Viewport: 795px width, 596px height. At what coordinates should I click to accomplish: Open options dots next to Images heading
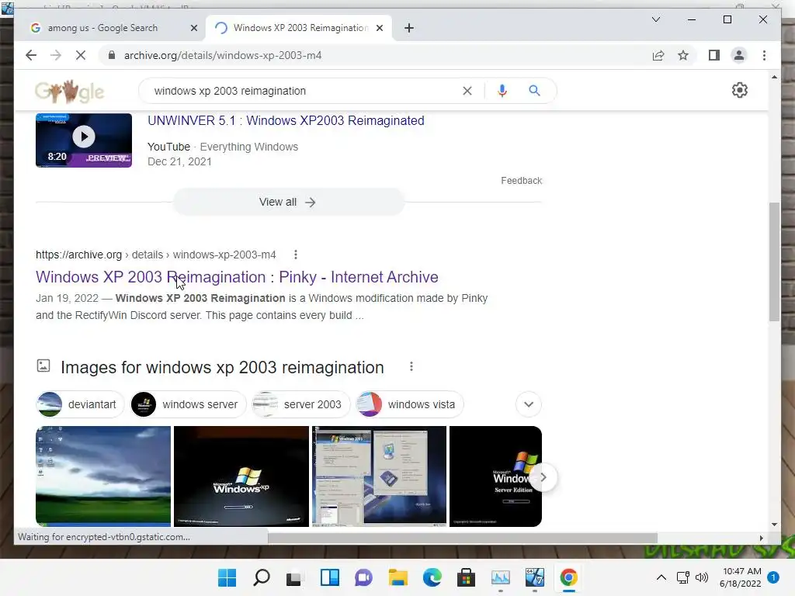click(x=411, y=366)
